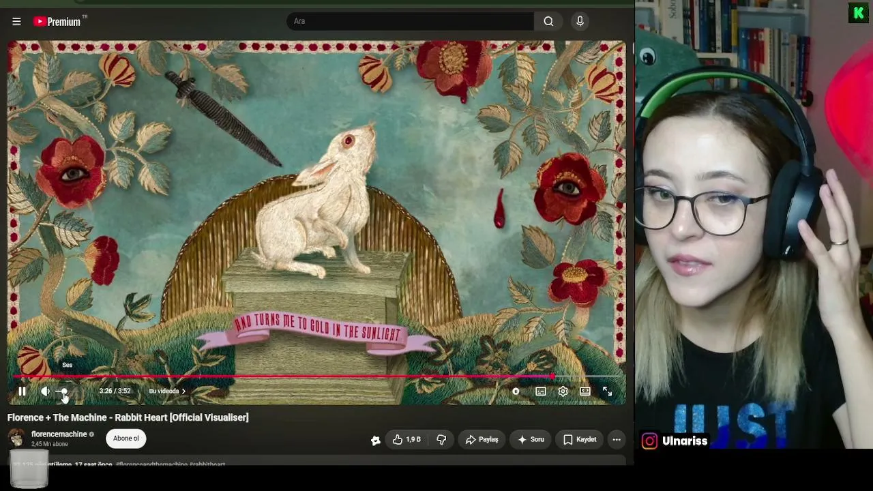The height and width of the screenshot is (491, 873).
Task: Like the video with thumbs up 1,9 B
Action: coord(406,440)
